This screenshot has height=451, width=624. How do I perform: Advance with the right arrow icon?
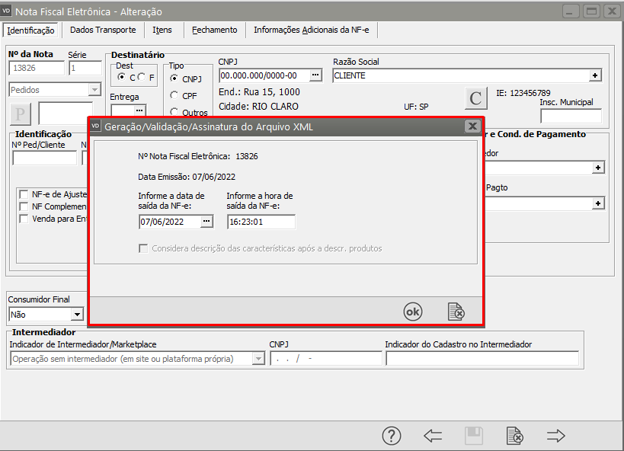click(556, 436)
